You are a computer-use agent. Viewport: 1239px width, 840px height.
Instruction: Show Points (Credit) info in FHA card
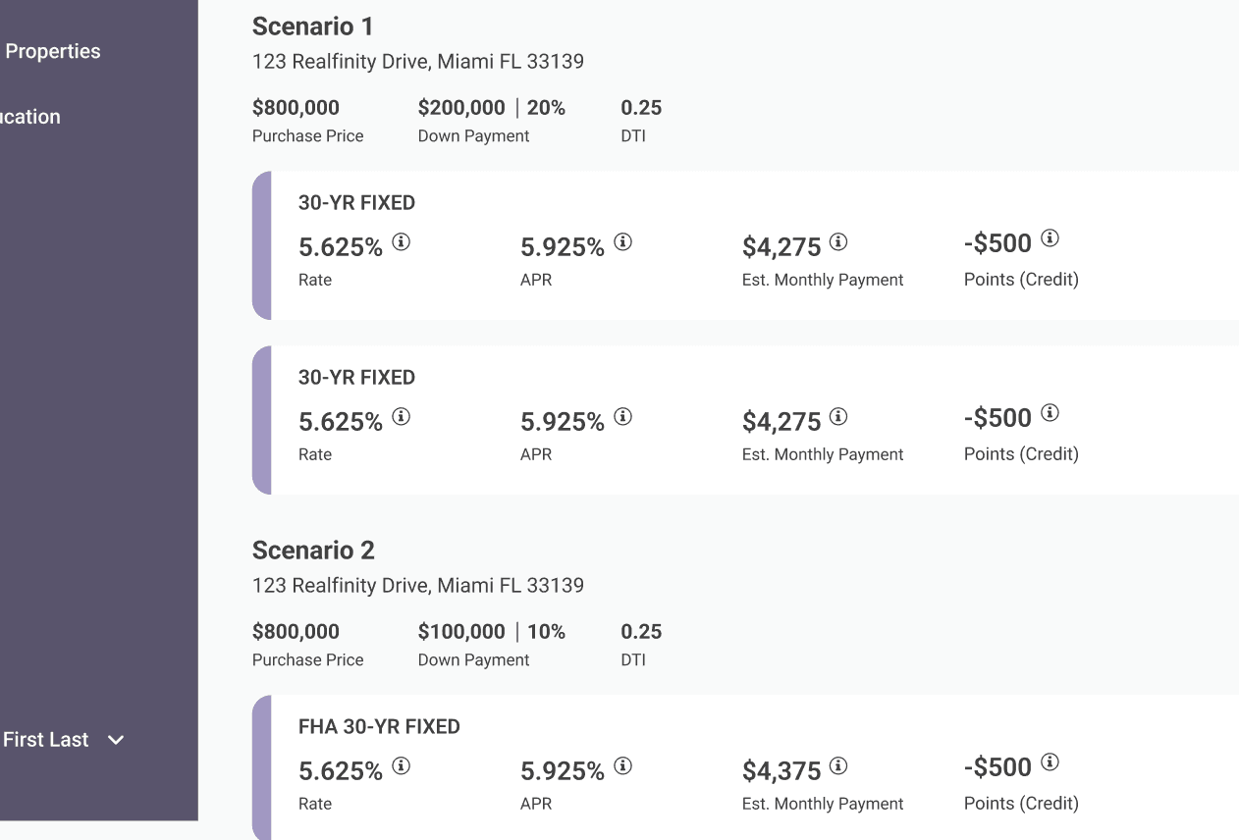pos(1050,761)
